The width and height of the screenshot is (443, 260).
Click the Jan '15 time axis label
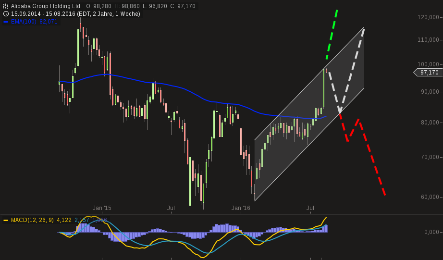click(x=102, y=208)
